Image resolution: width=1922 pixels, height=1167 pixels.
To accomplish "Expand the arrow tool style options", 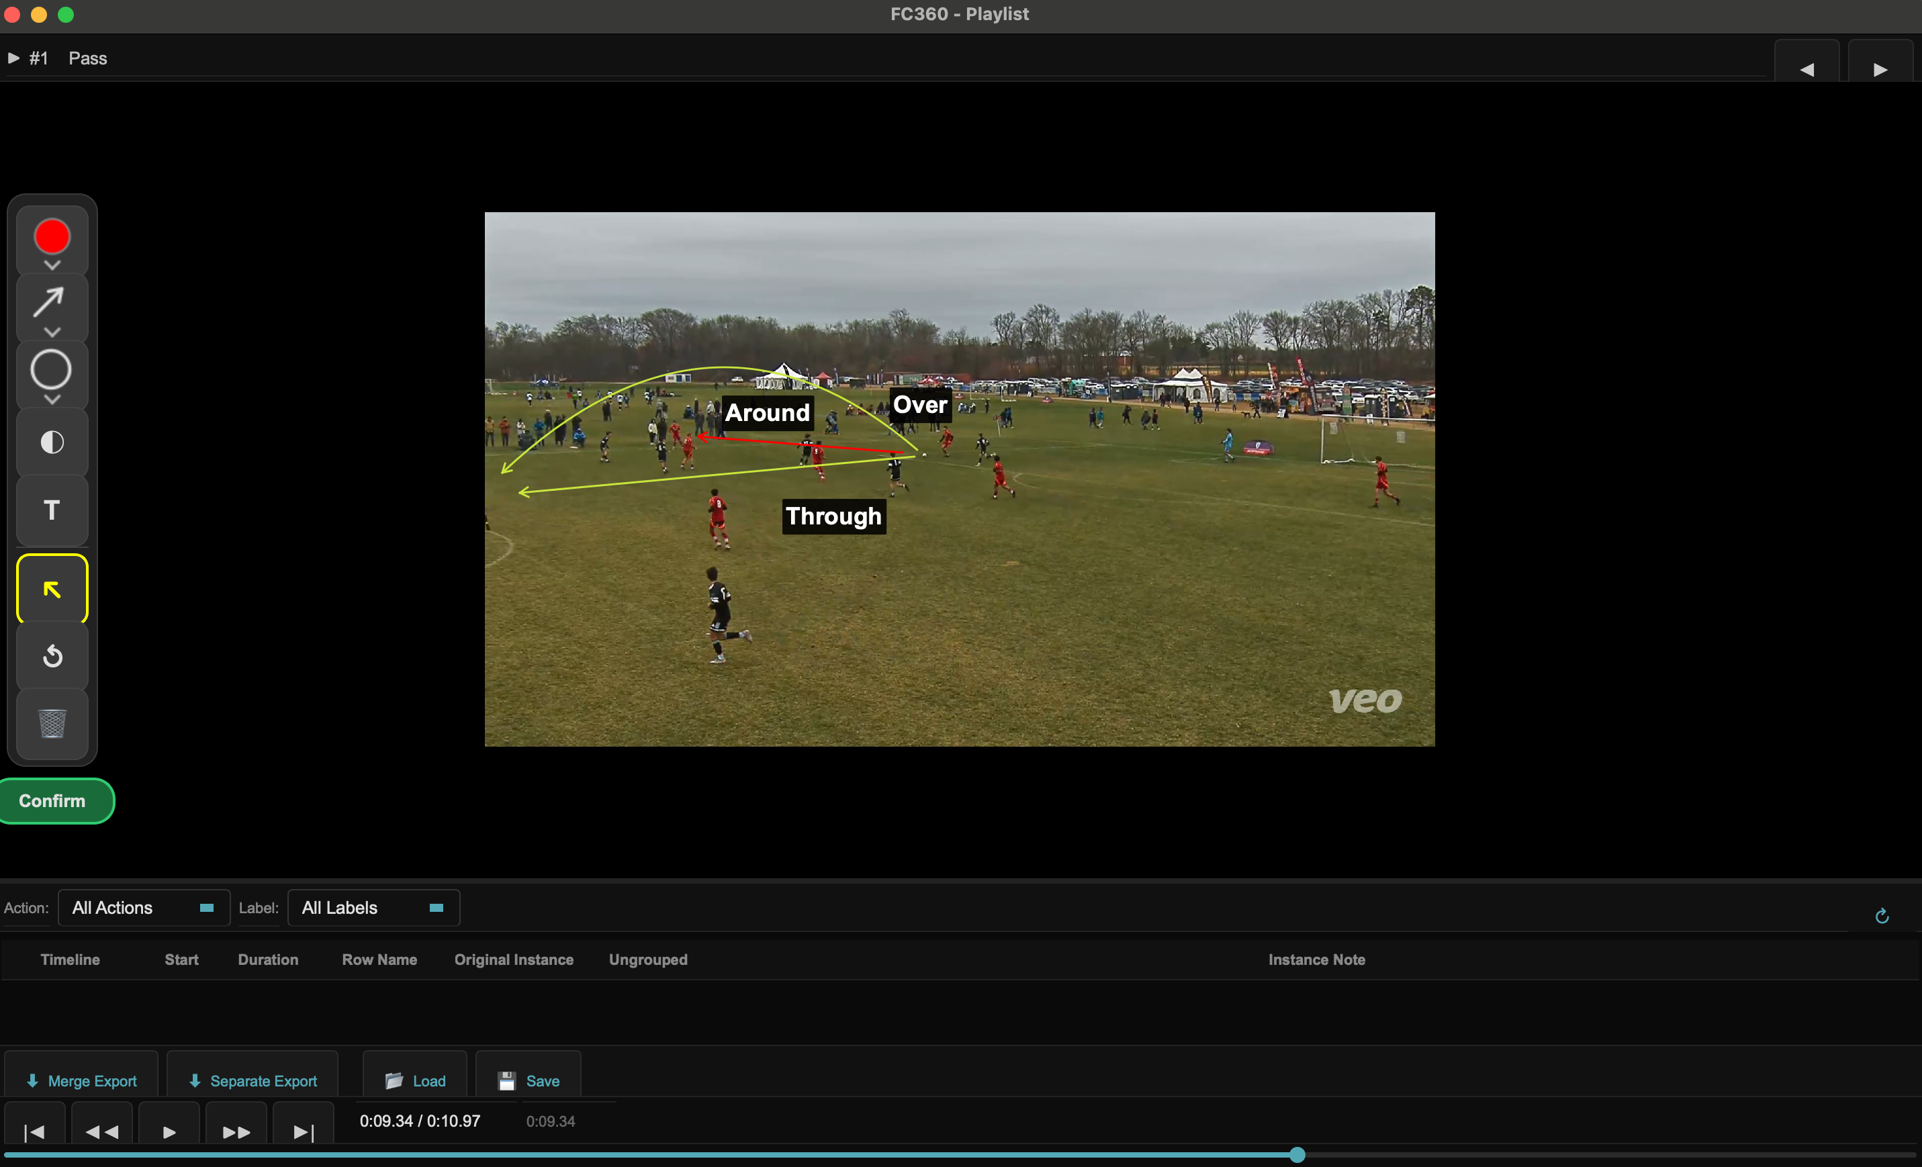I will 52,332.
